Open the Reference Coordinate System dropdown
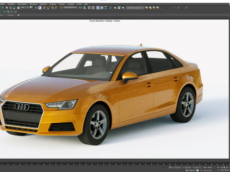Image resolution: width=230 pixels, height=172 pixels. (25, 8)
